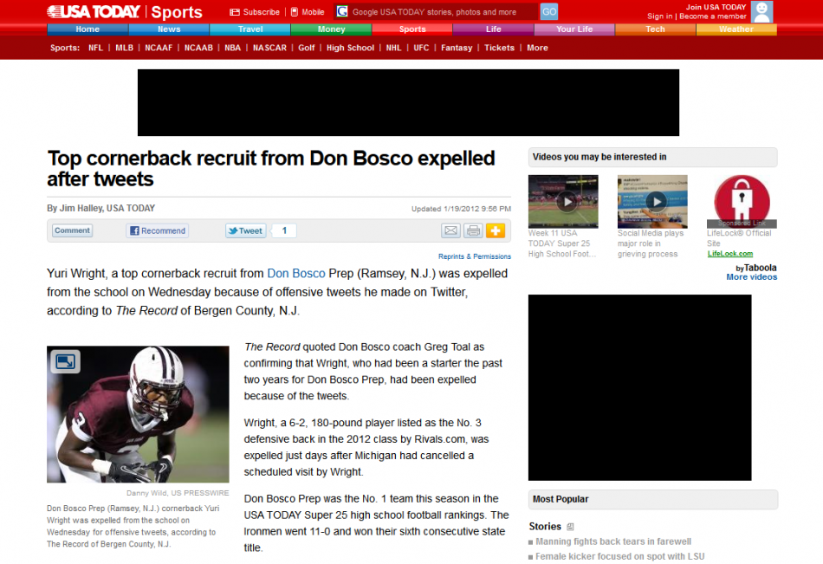
Task: Click the email article envelope icon
Action: tap(450, 230)
